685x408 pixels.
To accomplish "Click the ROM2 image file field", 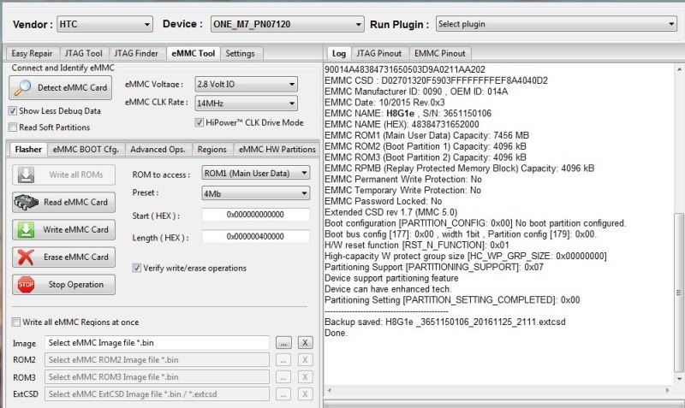I will (157, 360).
